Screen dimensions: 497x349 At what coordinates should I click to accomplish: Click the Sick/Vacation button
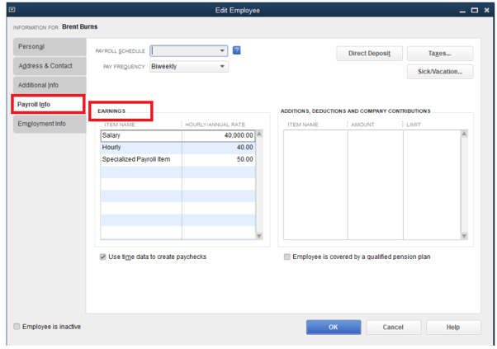tap(439, 72)
